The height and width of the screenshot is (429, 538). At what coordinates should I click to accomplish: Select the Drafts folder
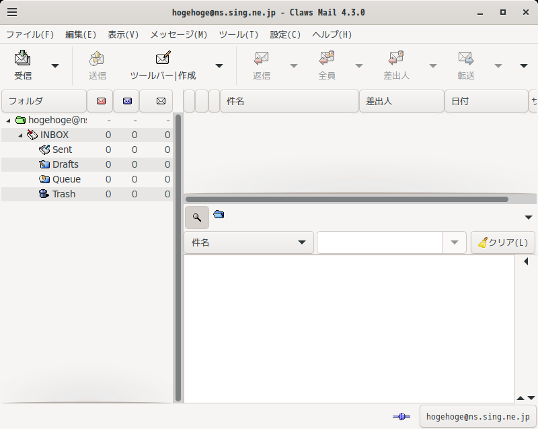[87, 164]
